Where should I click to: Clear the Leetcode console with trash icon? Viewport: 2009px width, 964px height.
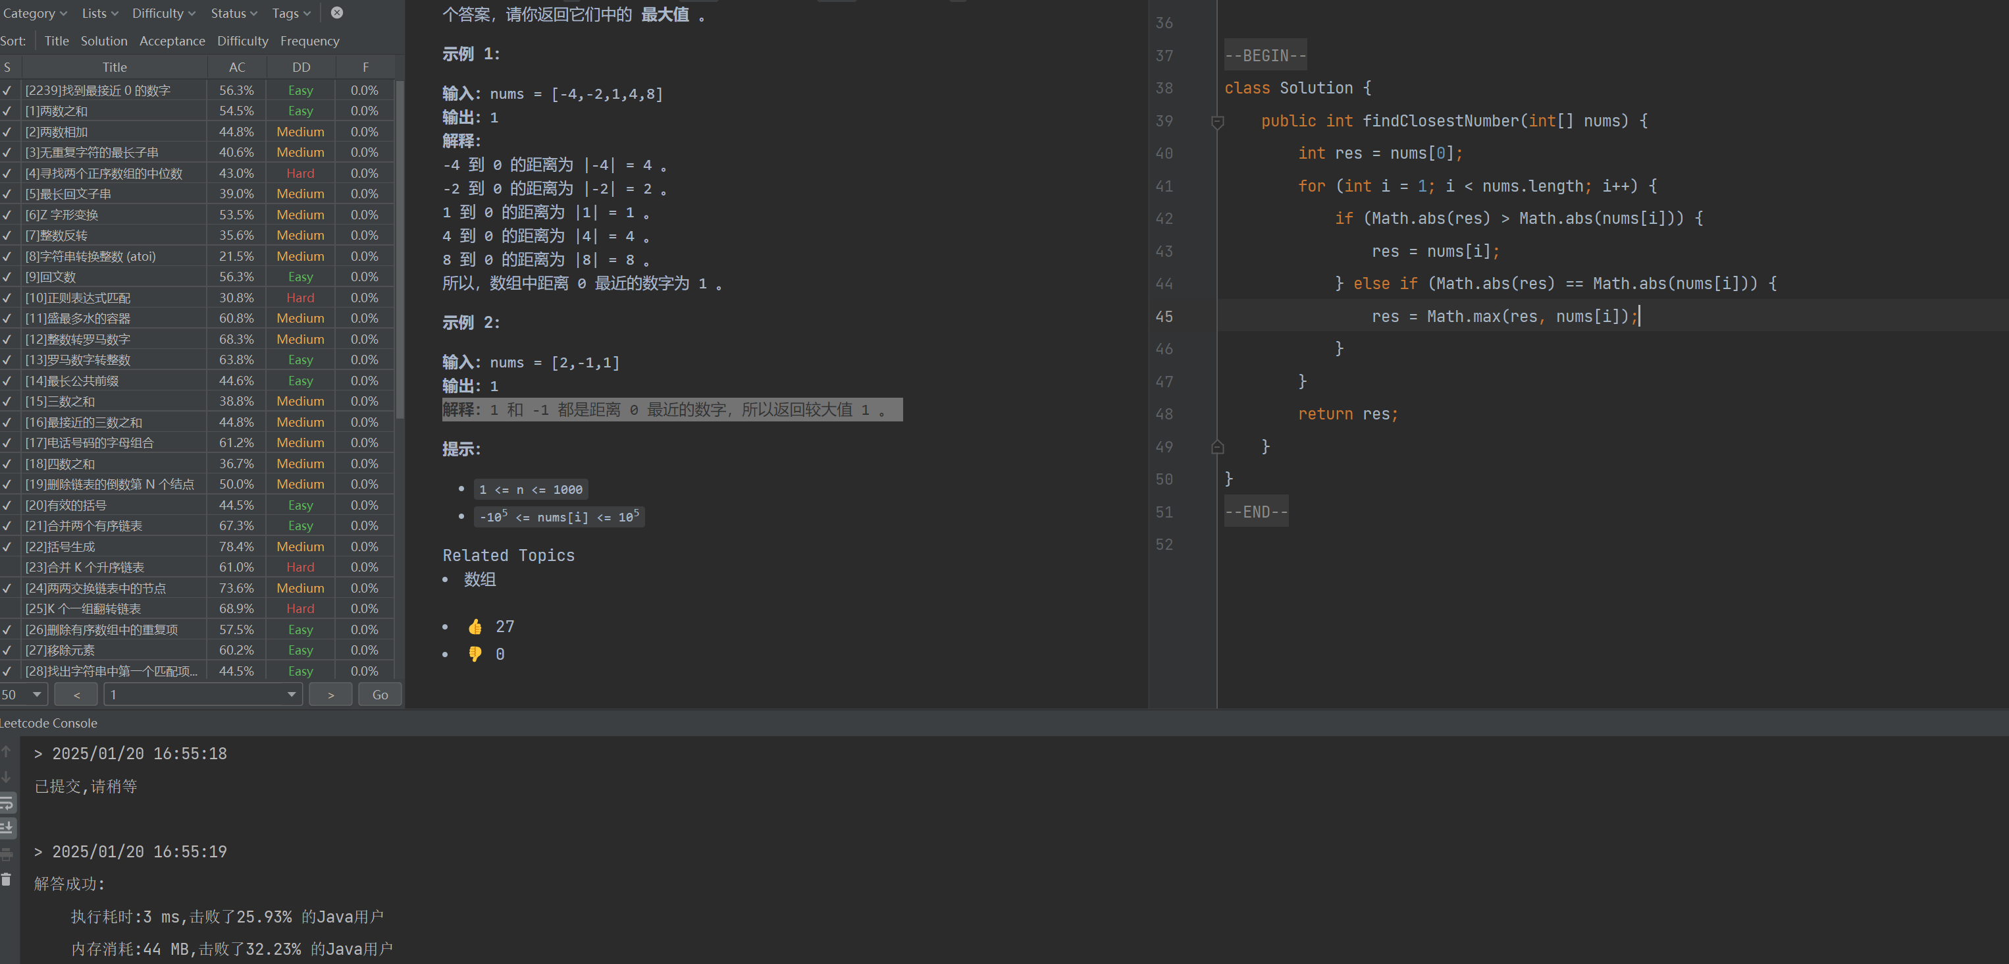point(6,880)
